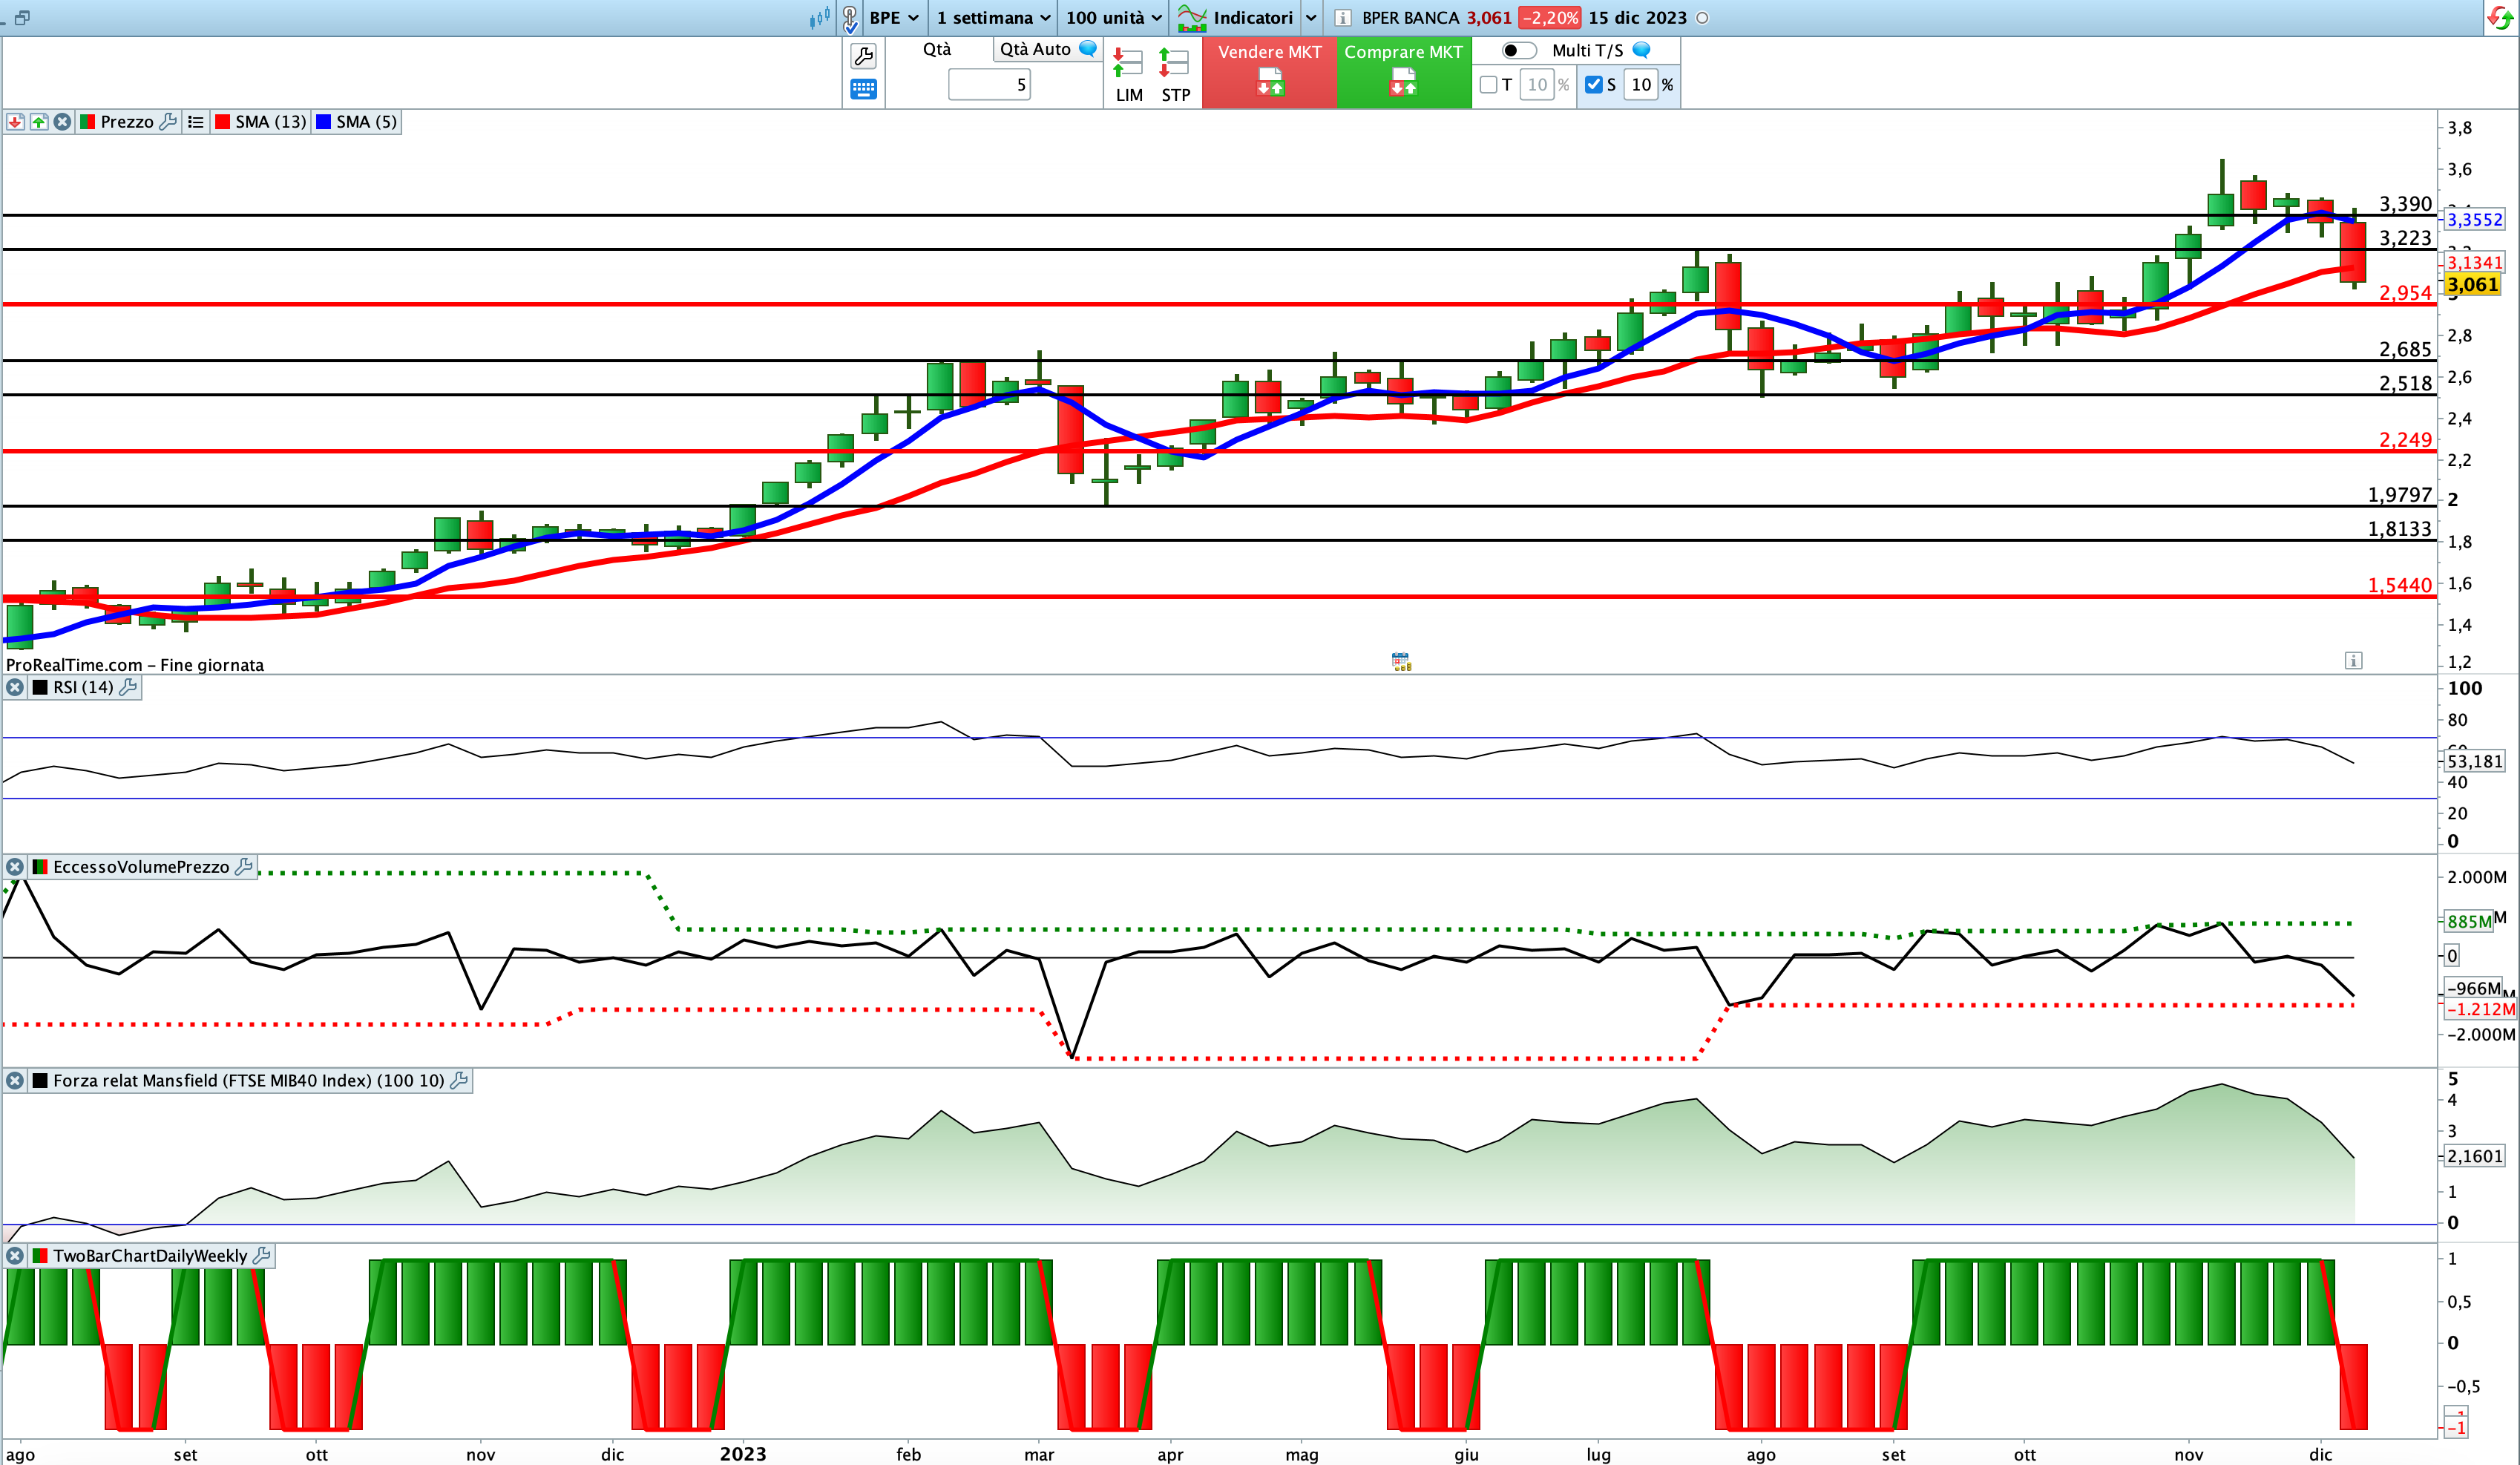Click the 2,1601 Mansfield value tag
This screenshot has height=1465, width=2520.
(x=2474, y=1156)
